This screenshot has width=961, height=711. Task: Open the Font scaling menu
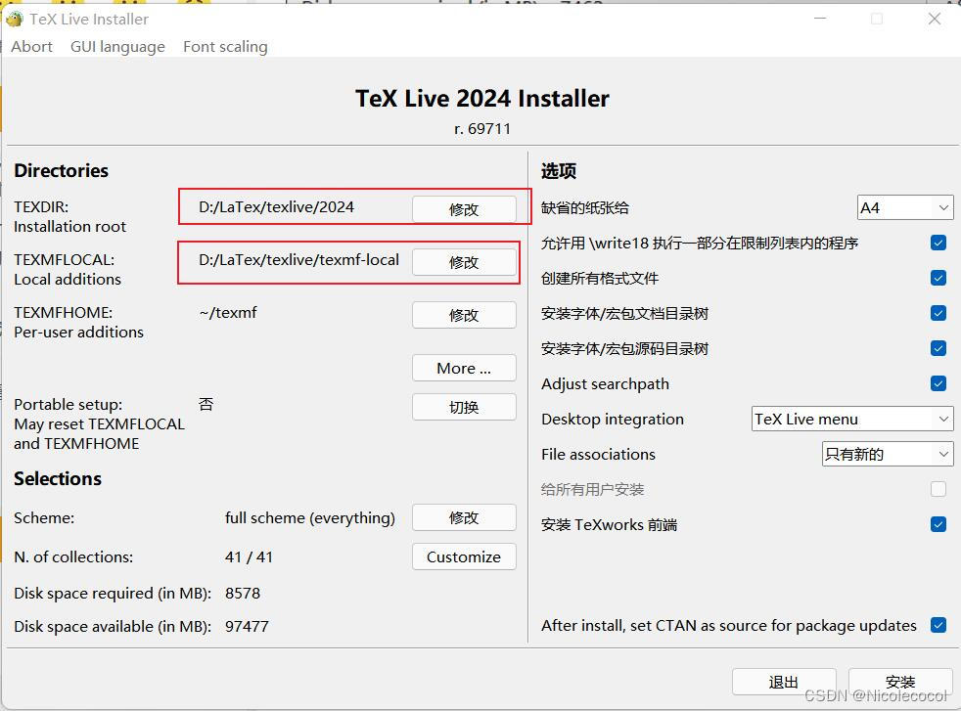pos(225,47)
